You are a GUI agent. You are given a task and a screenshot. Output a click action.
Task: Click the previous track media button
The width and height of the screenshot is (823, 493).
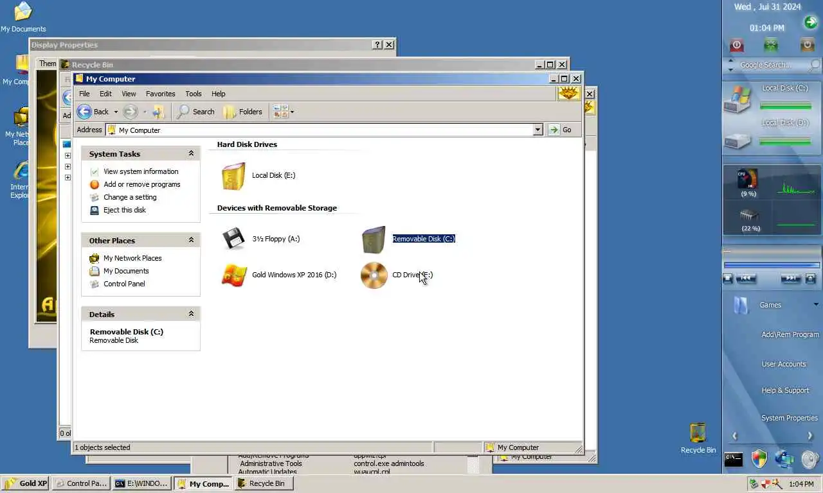tap(746, 279)
